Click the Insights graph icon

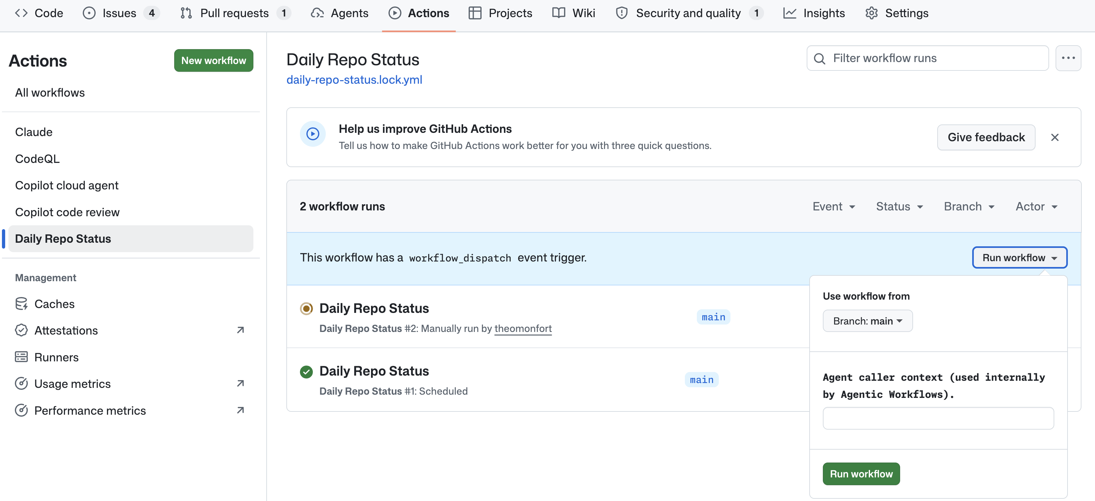[789, 13]
